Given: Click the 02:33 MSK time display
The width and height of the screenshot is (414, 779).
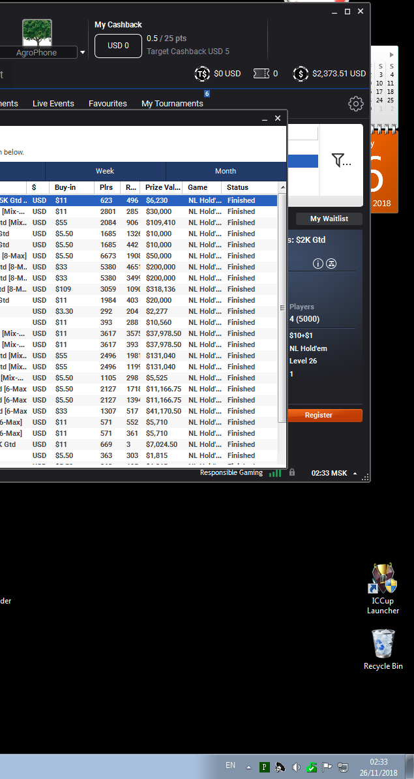Looking at the screenshot, I should 329,473.
